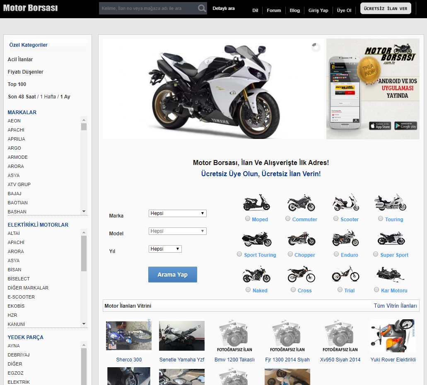Open the Blog menu item
The width and height of the screenshot is (427, 385).
[294, 10]
